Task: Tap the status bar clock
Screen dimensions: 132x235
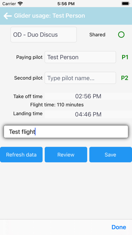Action: (x=66, y=4)
